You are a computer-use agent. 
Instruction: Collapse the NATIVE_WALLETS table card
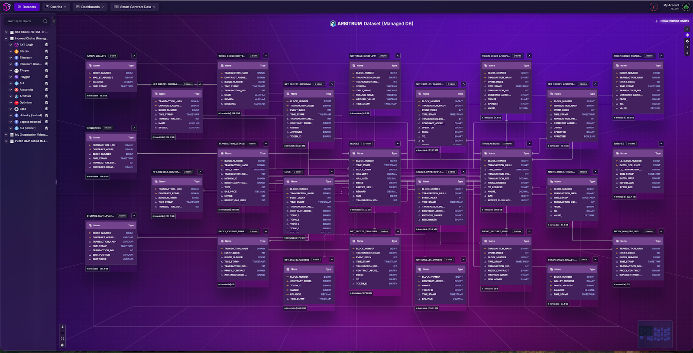[134, 56]
